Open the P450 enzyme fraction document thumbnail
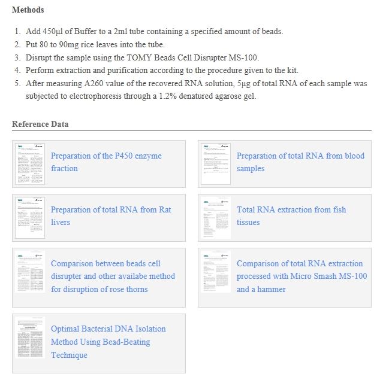Image resolution: width=392 pixels, height=383 pixels. coord(30,164)
